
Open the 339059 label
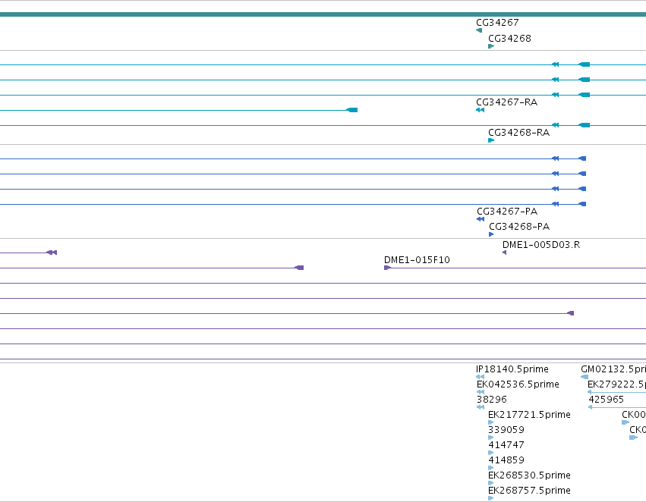pyautogui.click(x=506, y=430)
